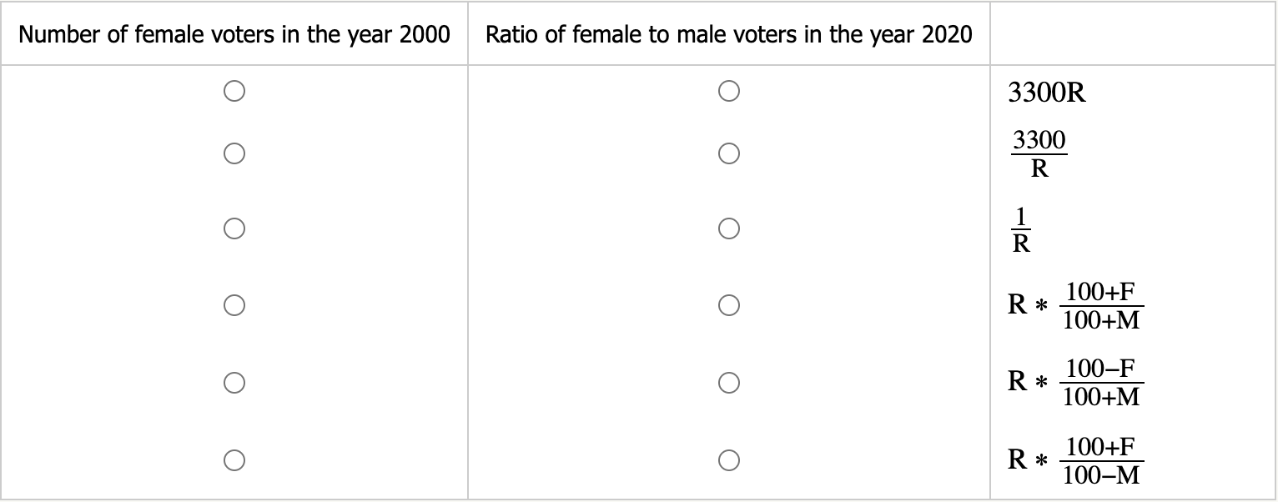Screen dimensions: 1278x502
Task: Click the R*(100−F)/(100+M) expression text
Action: [1075, 383]
